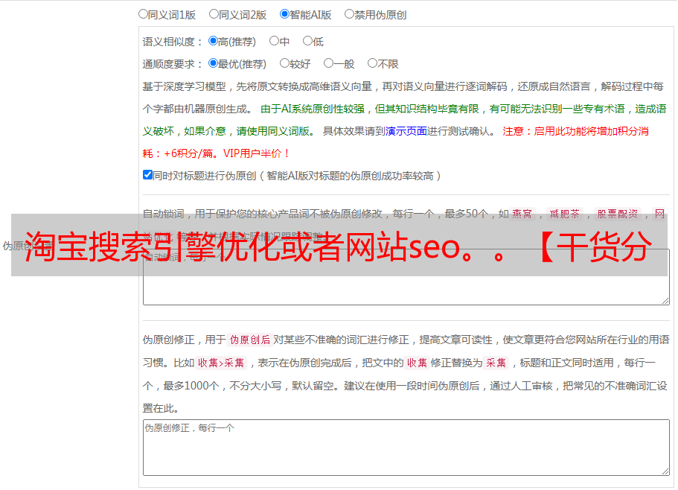Grab the 自动锁词 textarea resize handle

[x=665, y=301]
